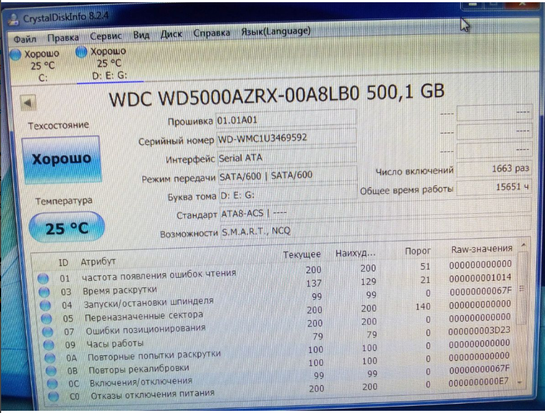The width and height of the screenshot is (545, 413).
Task: Click status circle for attribute 05
Action: [47, 318]
